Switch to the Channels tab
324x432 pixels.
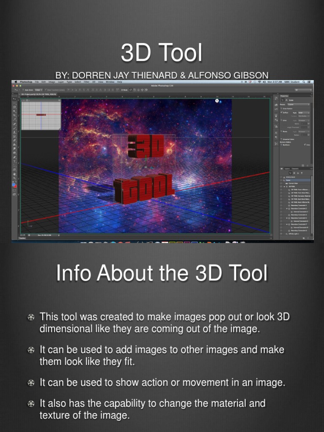pos(295,169)
